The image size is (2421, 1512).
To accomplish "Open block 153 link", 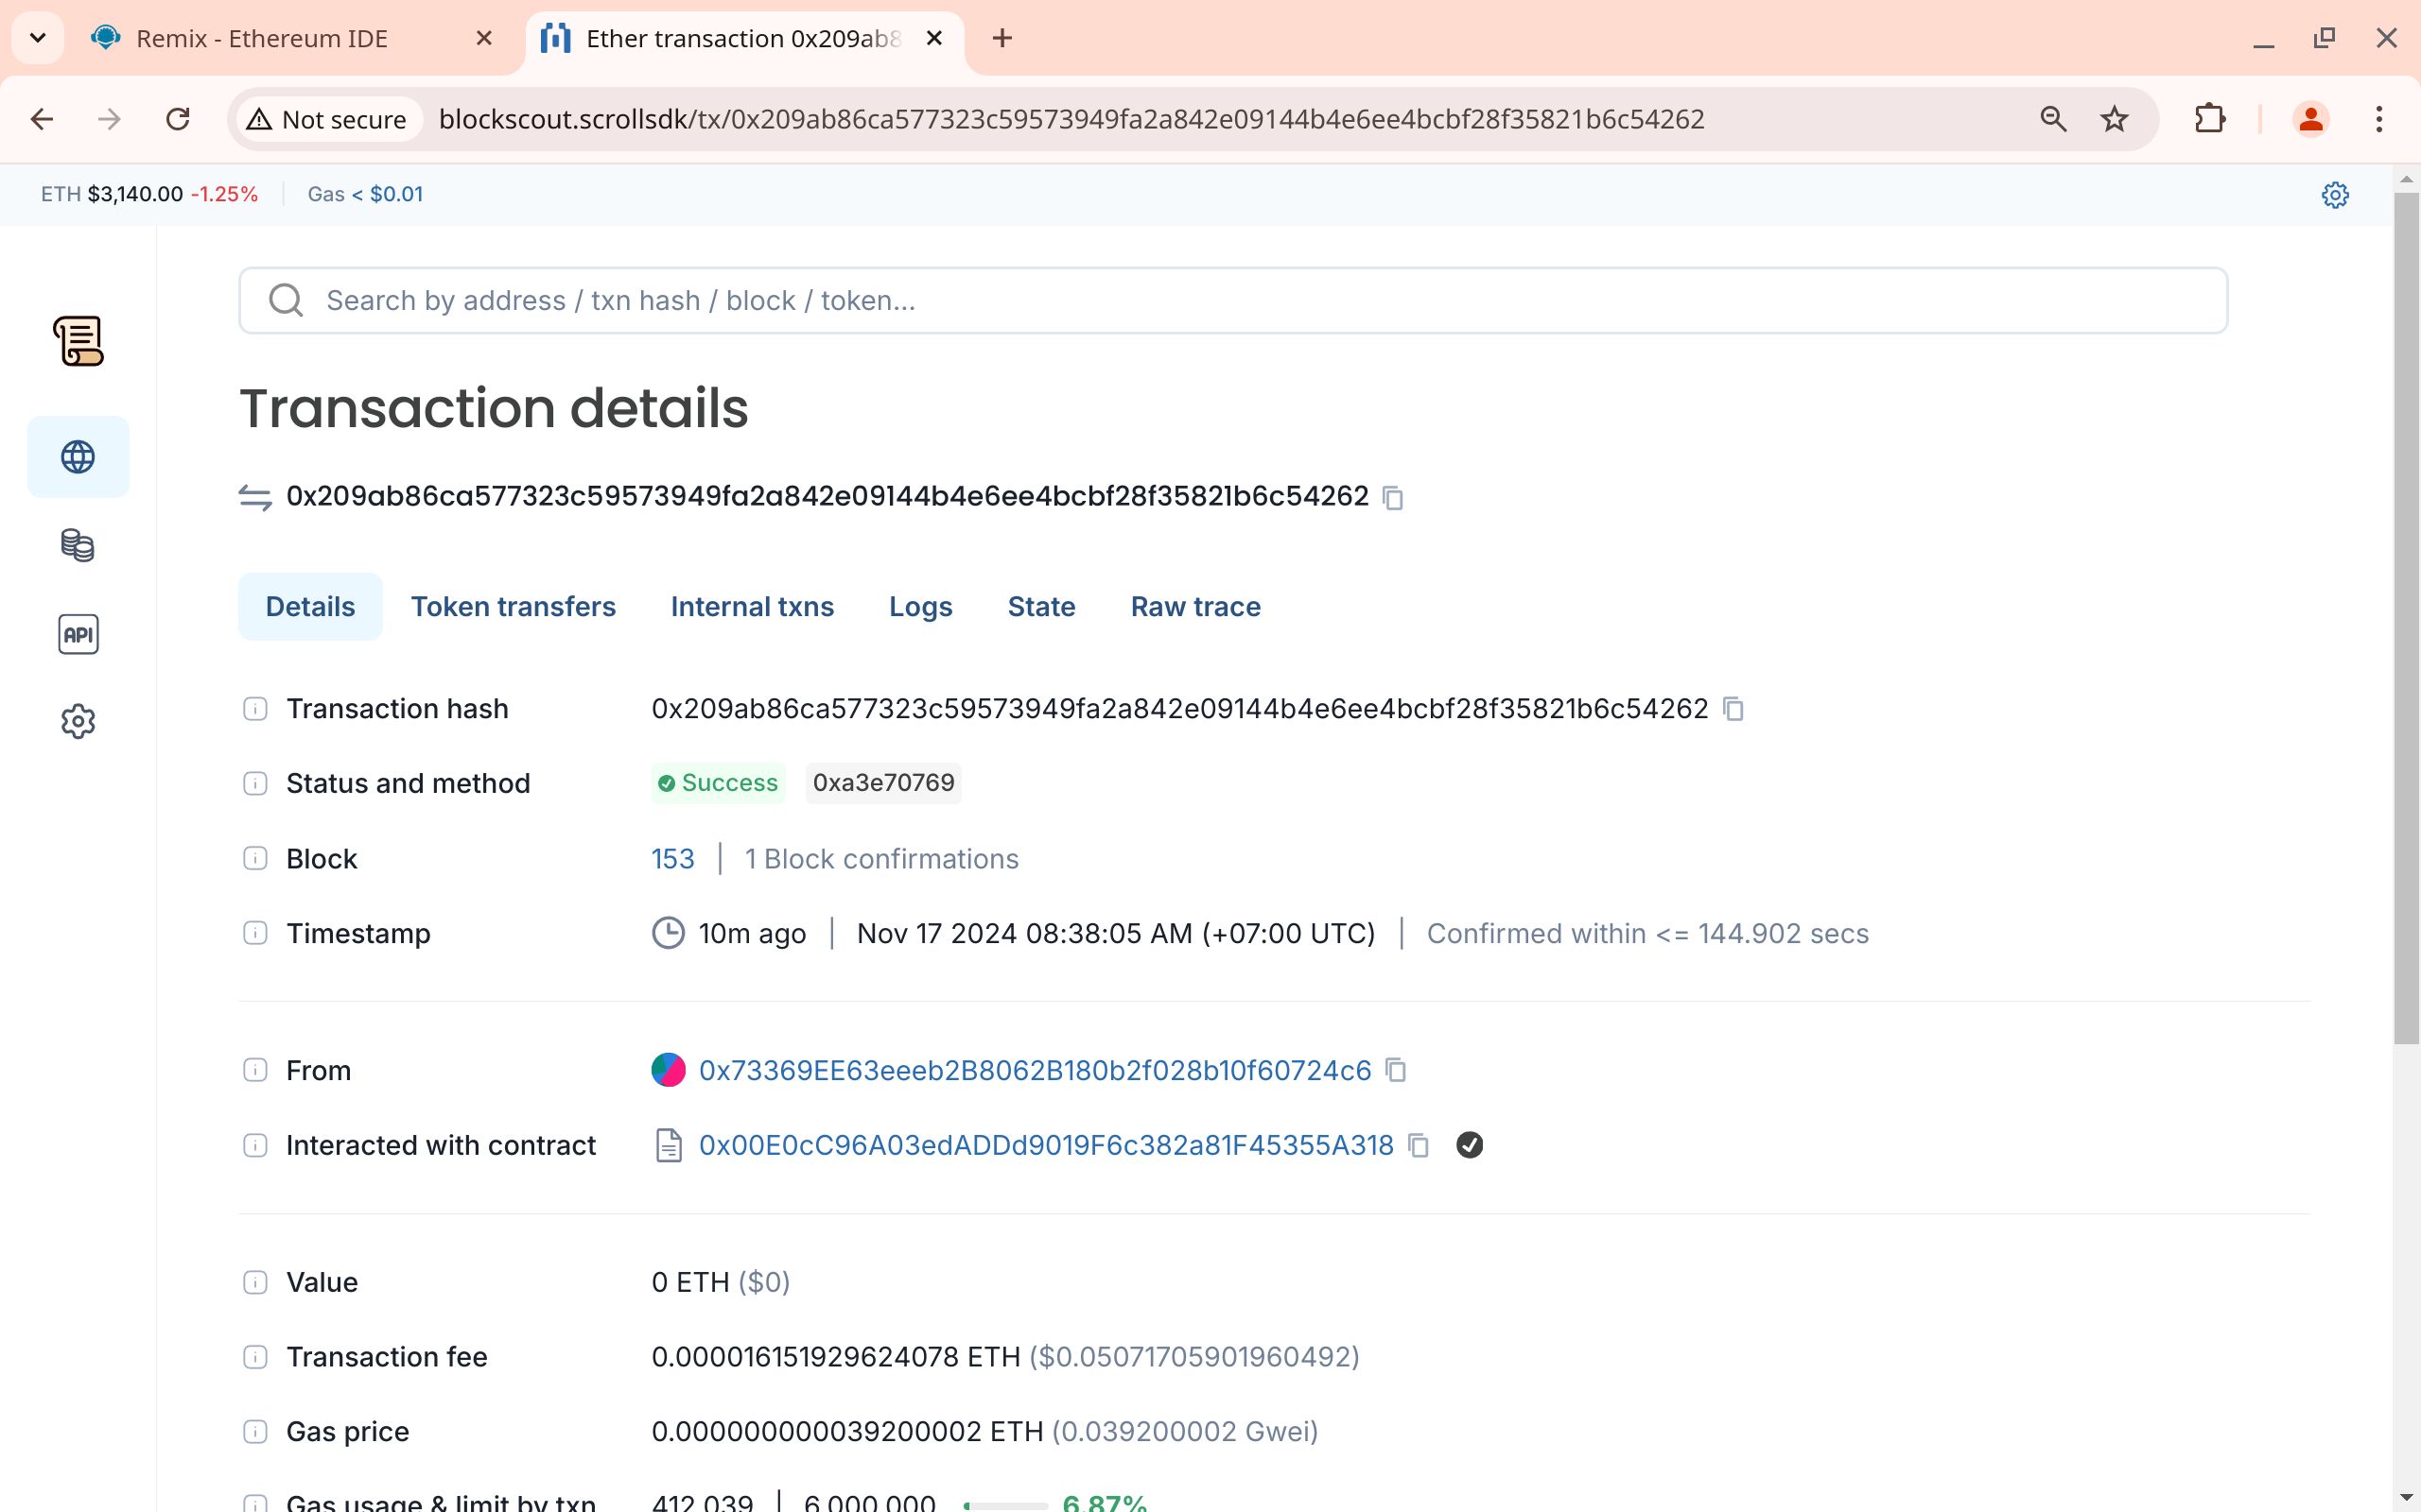I will (x=672, y=859).
